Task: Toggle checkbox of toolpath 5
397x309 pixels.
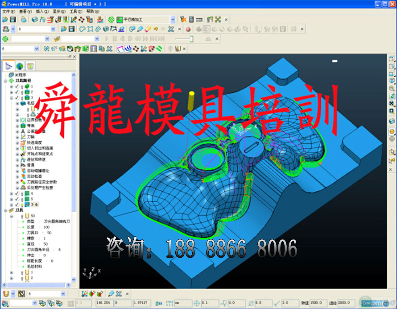Action: [x=17, y=199]
